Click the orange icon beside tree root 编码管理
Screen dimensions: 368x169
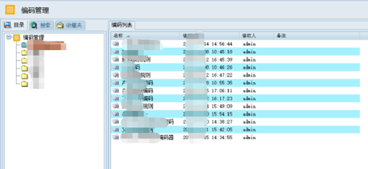pos(17,38)
